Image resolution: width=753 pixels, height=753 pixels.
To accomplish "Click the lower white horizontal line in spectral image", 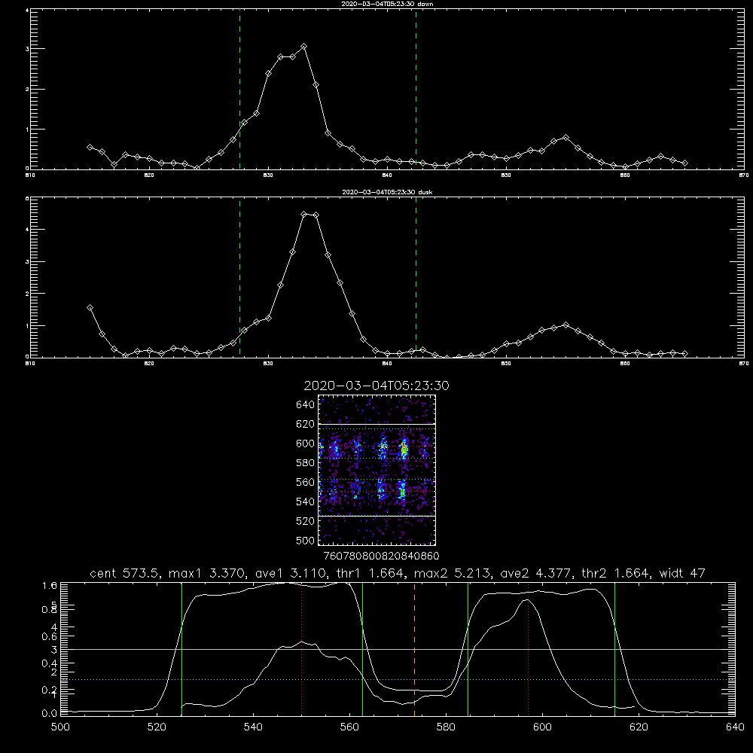I will (377, 516).
